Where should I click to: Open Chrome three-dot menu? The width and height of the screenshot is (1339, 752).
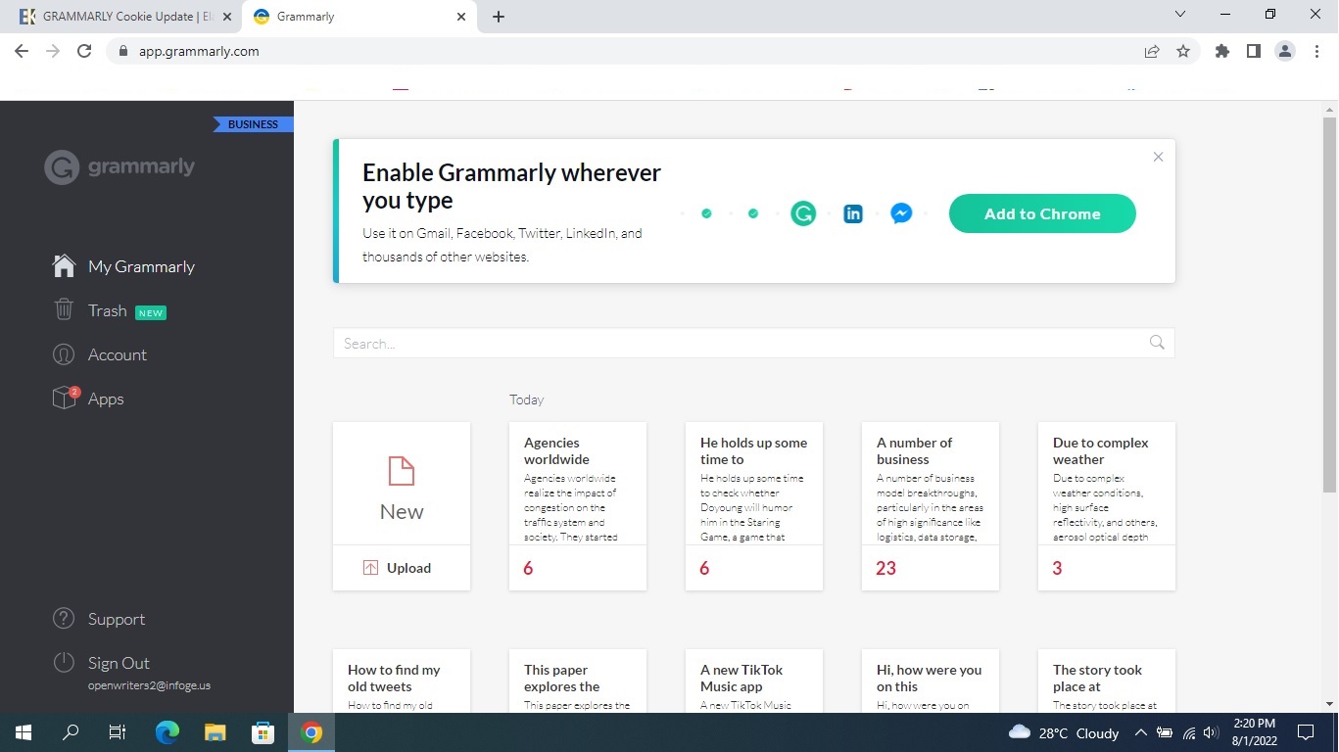pos(1316,51)
